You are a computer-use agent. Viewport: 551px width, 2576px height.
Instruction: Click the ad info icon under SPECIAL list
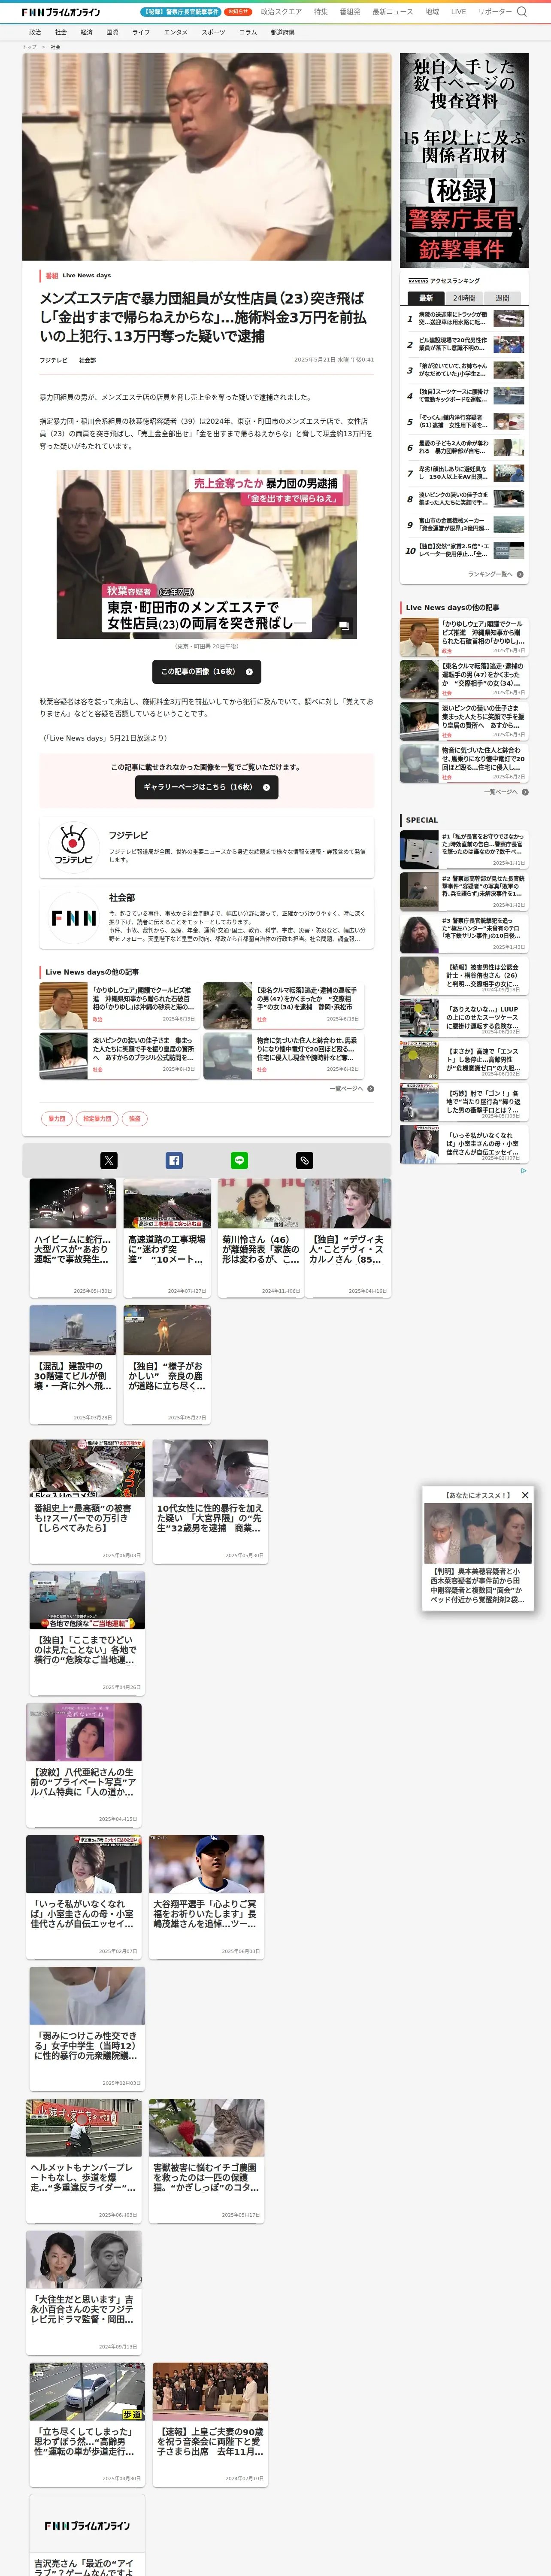523,1171
